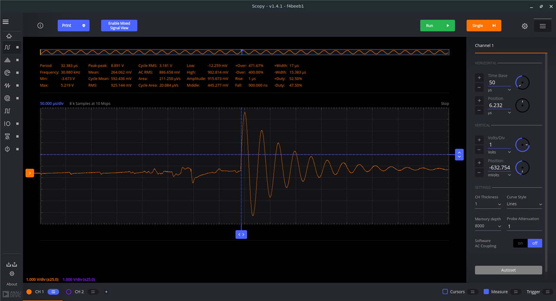Image resolution: width=556 pixels, height=301 pixels.
Task: Toggle run state square beside Network Analyzer
Action: point(17,73)
